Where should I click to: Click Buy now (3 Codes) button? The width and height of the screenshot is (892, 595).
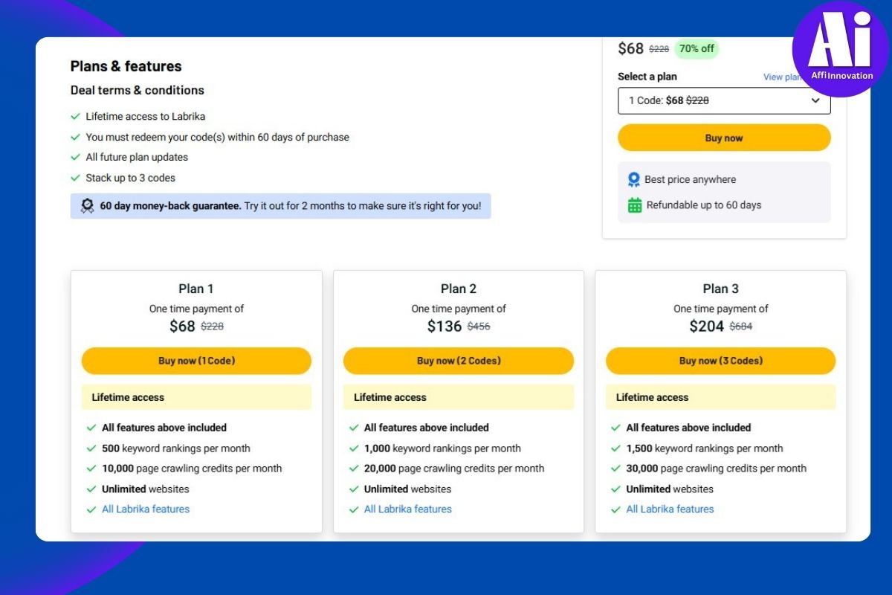pyautogui.click(x=720, y=361)
